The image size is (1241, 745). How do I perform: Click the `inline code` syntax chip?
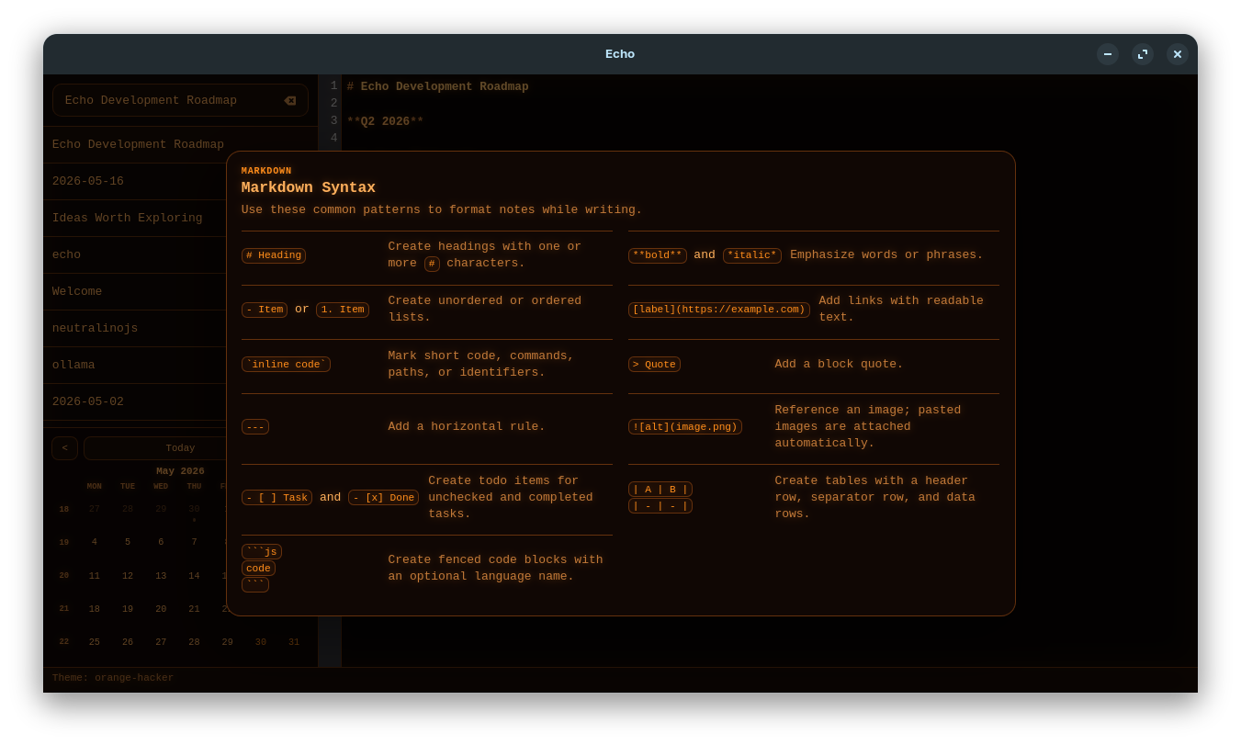point(286,365)
